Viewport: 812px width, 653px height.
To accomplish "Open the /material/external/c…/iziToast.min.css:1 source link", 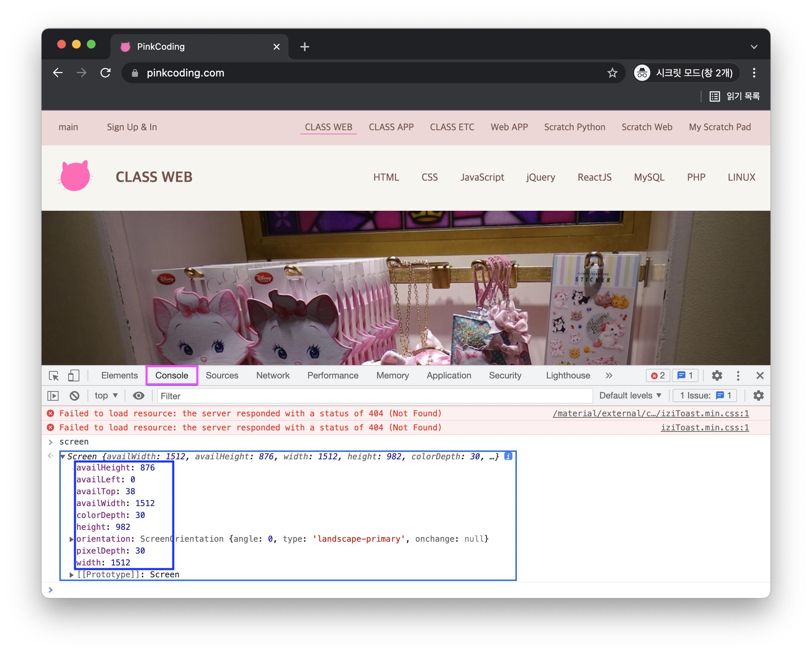I will (650, 414).
